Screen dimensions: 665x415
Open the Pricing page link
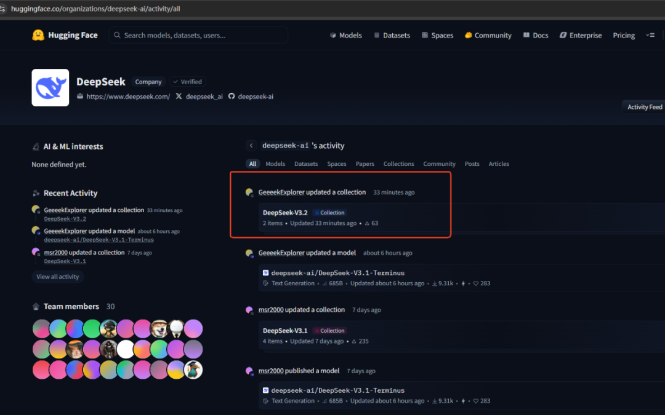coord(624,36)
